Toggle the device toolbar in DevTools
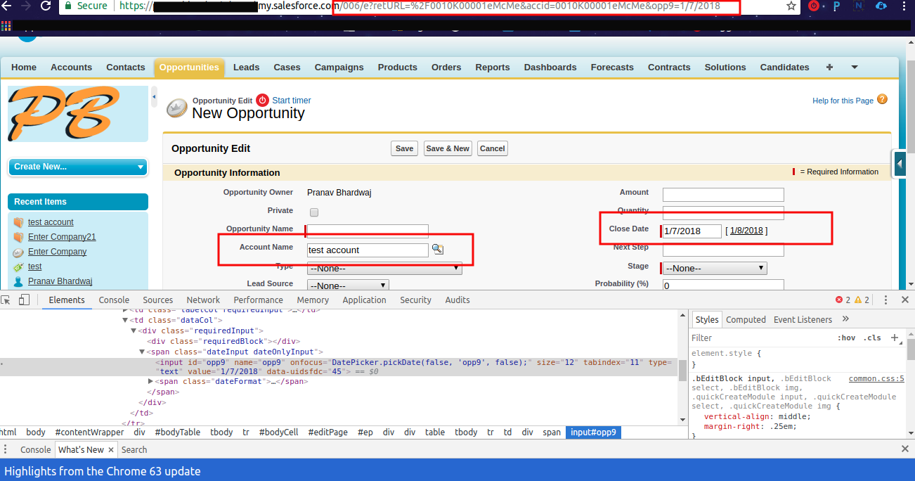 [x=24, y=300]
